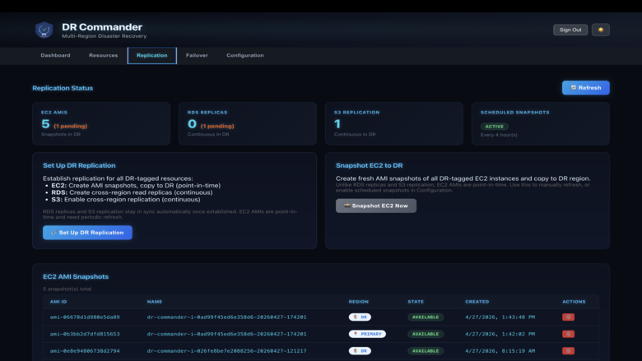Screen dimensions: 642x361
Task: Click the NAME column header
Action: [x=155, y=302]
